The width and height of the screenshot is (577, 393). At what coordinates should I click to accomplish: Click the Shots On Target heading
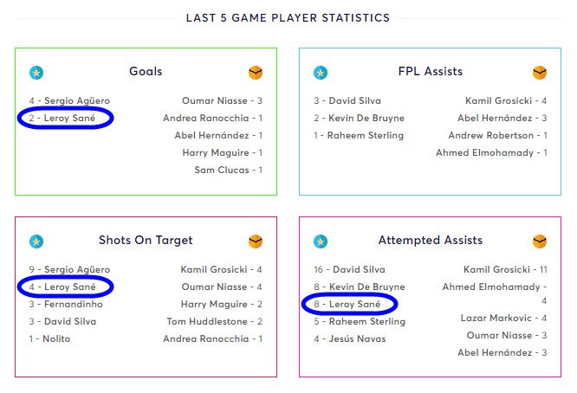(146, 240)
